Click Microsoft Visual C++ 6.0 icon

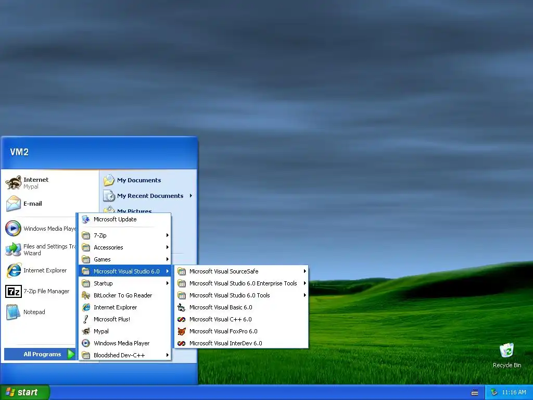(x=182, y=319)
